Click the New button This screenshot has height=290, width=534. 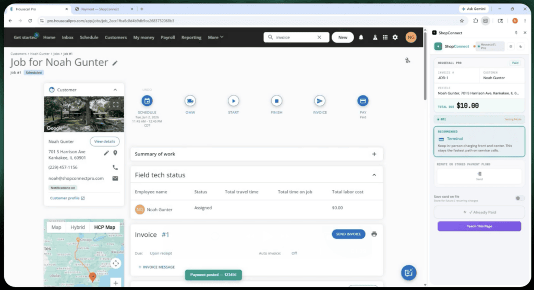(x=343, y=38)
